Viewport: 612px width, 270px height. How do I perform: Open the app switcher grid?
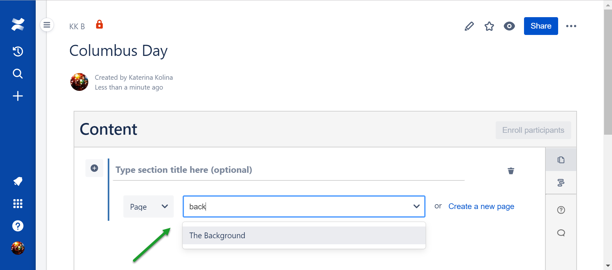click(x=18, y=204)
